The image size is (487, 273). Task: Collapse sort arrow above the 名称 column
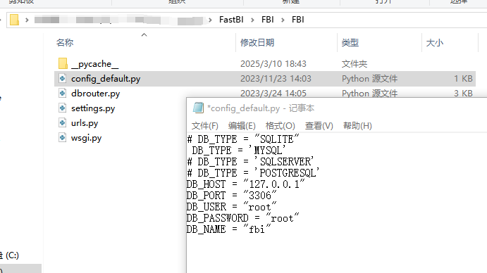pyautogui.click(x=144, y=34)
